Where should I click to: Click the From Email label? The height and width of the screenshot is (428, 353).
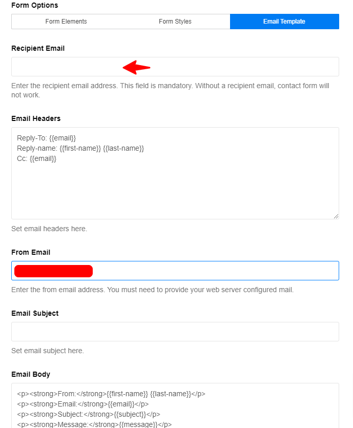(31, 252)
